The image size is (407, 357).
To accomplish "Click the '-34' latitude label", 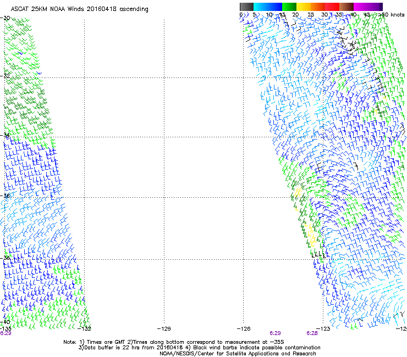I will 5,135.
